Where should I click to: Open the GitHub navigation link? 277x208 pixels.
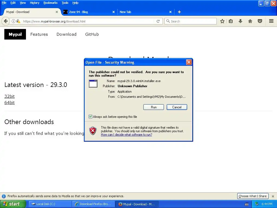pyautogui.click(x=92, y=34)
